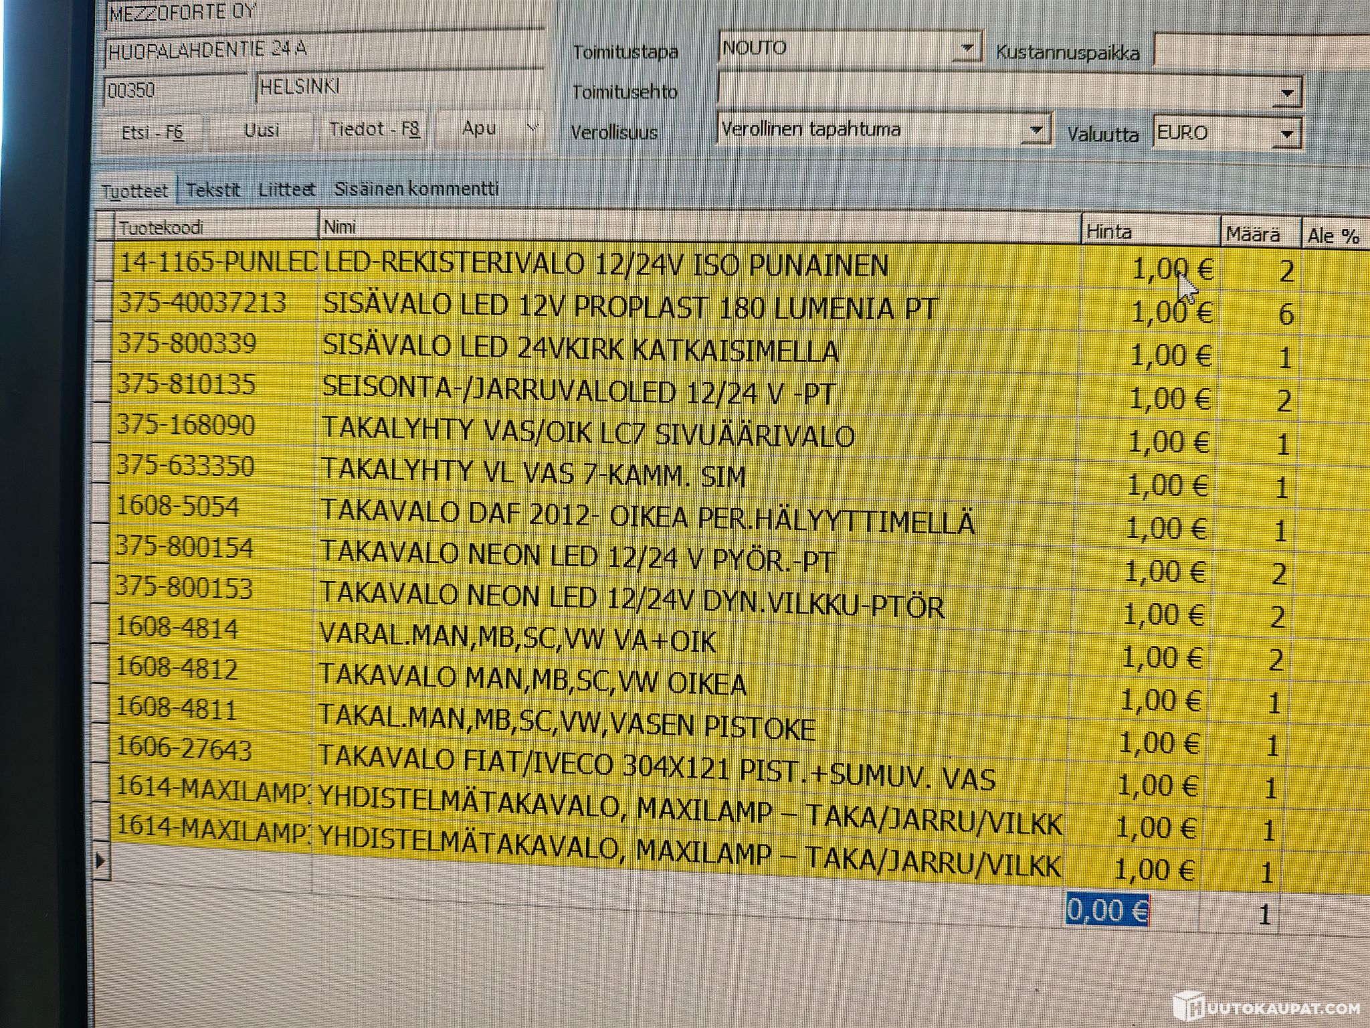Click the Etsi - F6 button
1370x1028 pixels.
coord(153,132)
